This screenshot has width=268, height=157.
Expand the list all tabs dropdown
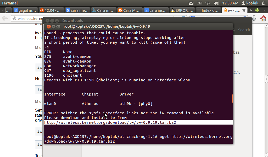[x=264, y=10]
